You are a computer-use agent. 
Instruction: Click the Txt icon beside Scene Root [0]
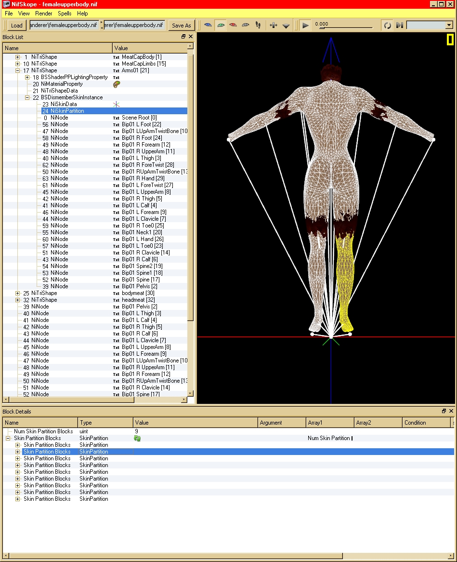coord(116,118)
